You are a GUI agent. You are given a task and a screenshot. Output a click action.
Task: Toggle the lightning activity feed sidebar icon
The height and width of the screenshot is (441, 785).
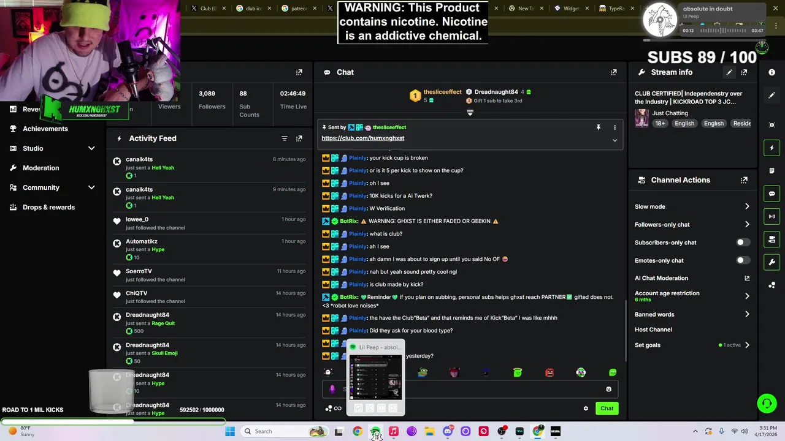(x=772, y=148)
